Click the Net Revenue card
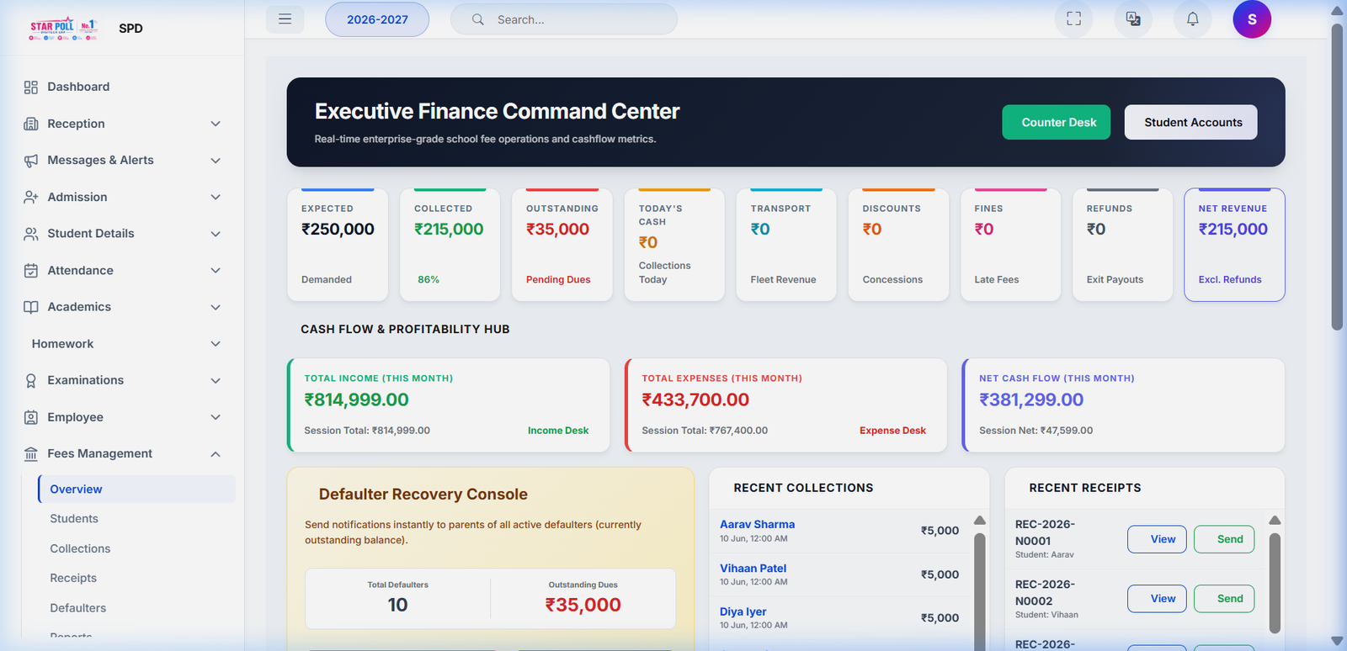1347x651 pixels. [1234, 245]
